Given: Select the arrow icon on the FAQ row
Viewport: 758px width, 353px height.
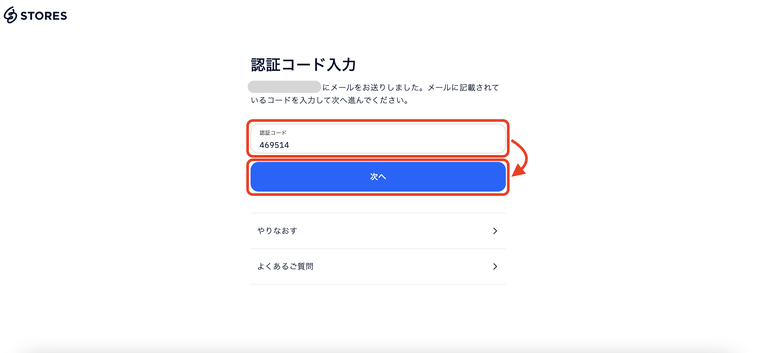Looking at the screenshot, I should [495, 266].
